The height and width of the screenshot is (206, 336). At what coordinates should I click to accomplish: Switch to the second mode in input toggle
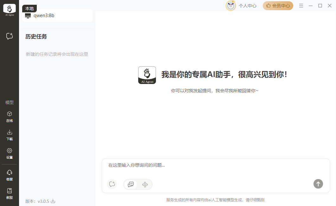145,184
